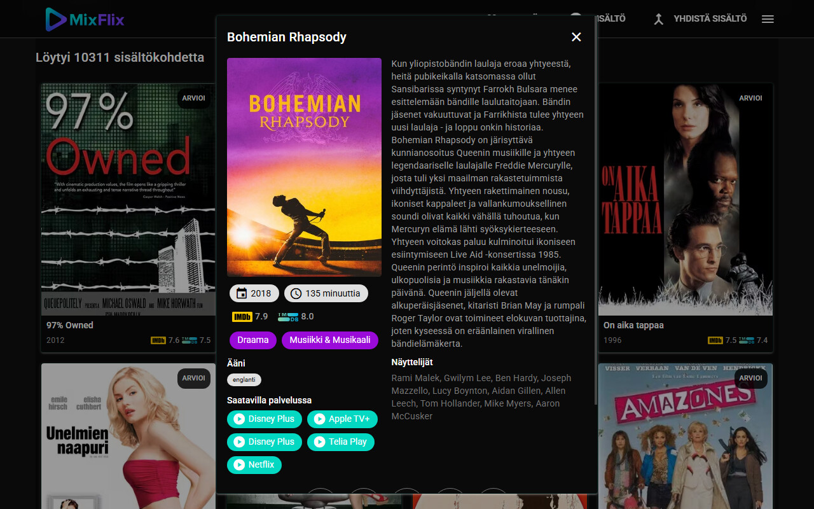814x509 pixels.
Task: Click the "On aika tappaa" title under its poster
Action: point(633,325)
